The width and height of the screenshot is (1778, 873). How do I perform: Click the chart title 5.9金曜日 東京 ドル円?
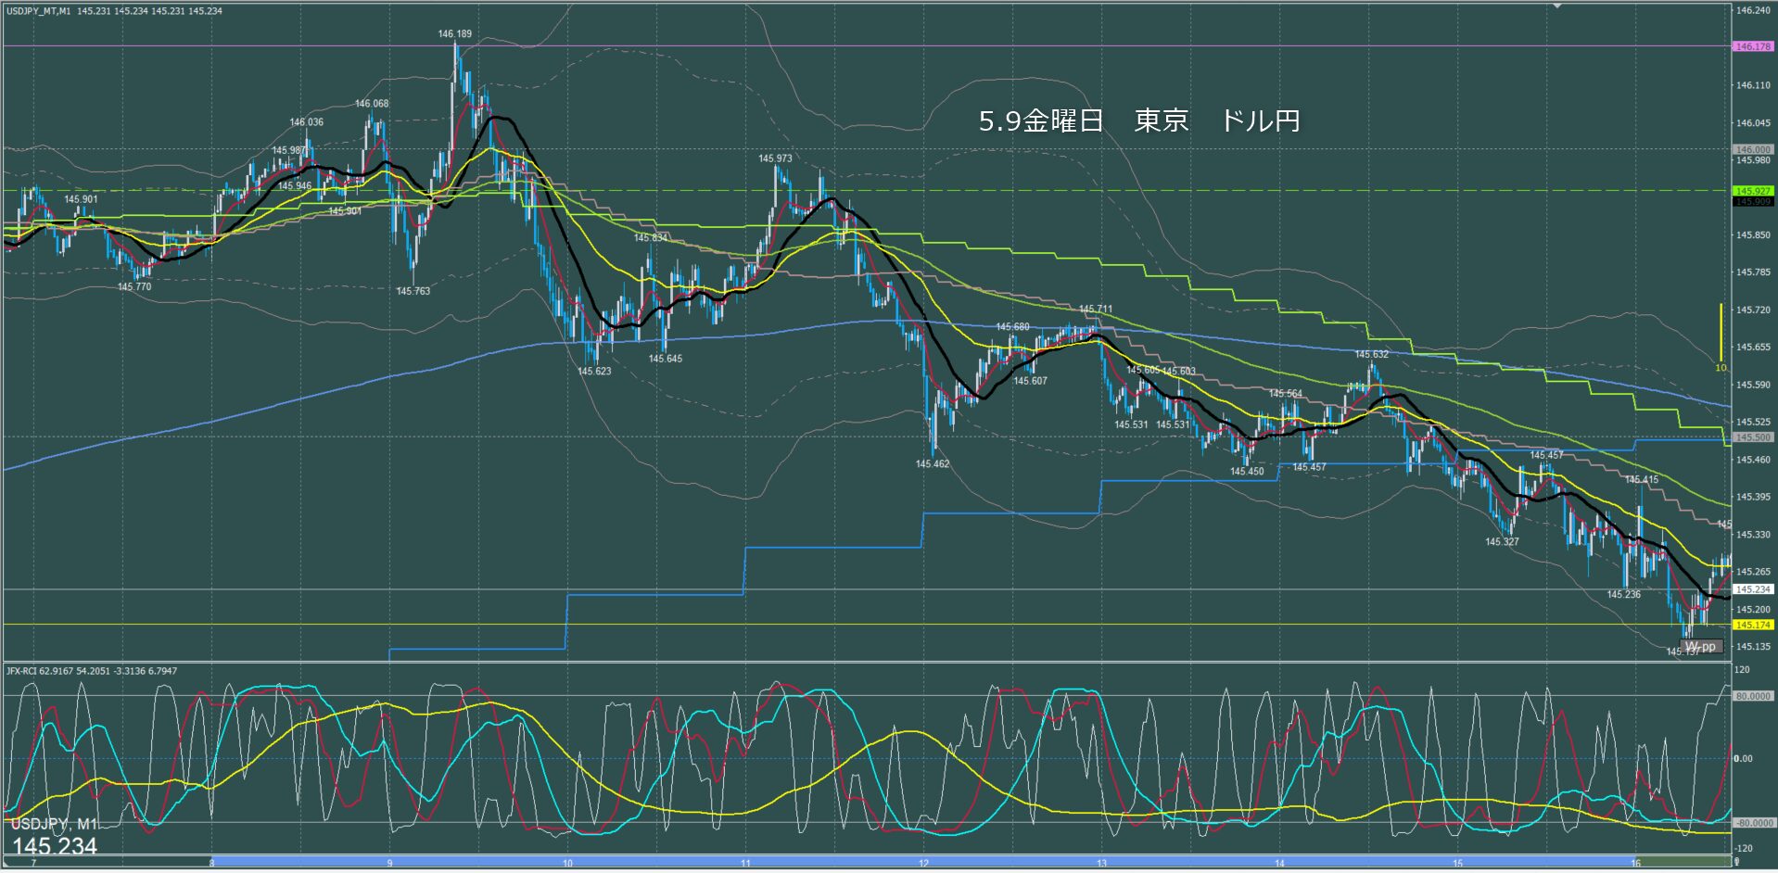(x=1139, y=120)
